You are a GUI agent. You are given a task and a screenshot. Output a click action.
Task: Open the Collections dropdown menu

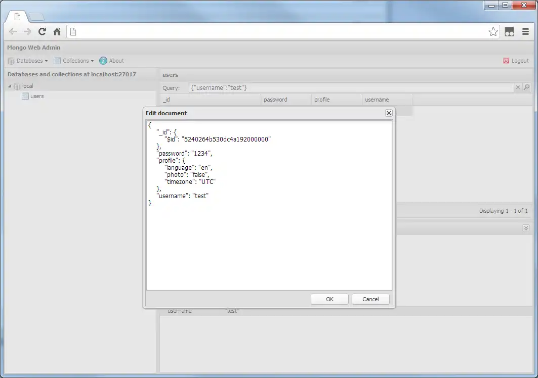coord(74,61)
